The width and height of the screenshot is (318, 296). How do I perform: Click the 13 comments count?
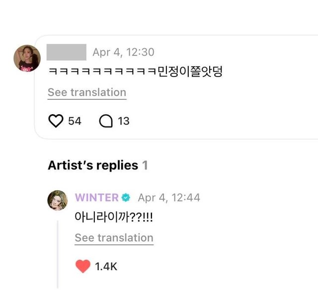(124, 121)
